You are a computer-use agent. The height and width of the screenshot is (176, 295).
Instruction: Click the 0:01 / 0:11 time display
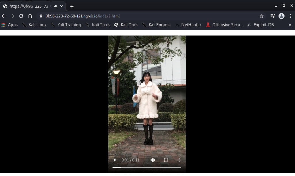point(131,160)
